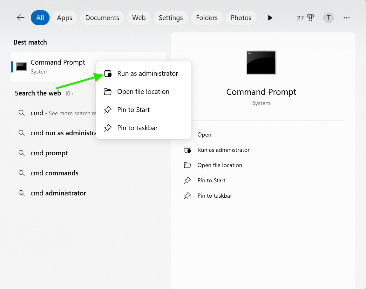The width and height of the screenshot is (366, 289).
Task: Choose Open file location in context menu
Action: pos(144,92)
